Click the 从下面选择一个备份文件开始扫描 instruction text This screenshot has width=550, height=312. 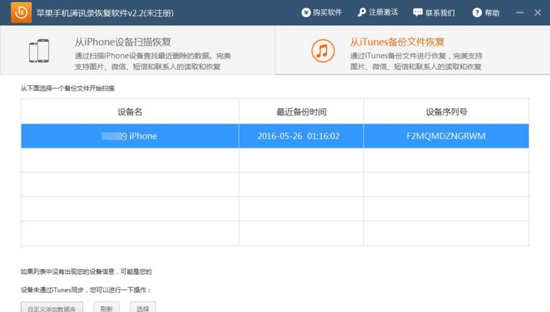pos(67,88)
